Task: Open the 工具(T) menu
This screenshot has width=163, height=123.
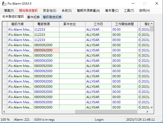Action: pyautogui.click(x=129, y=11)
